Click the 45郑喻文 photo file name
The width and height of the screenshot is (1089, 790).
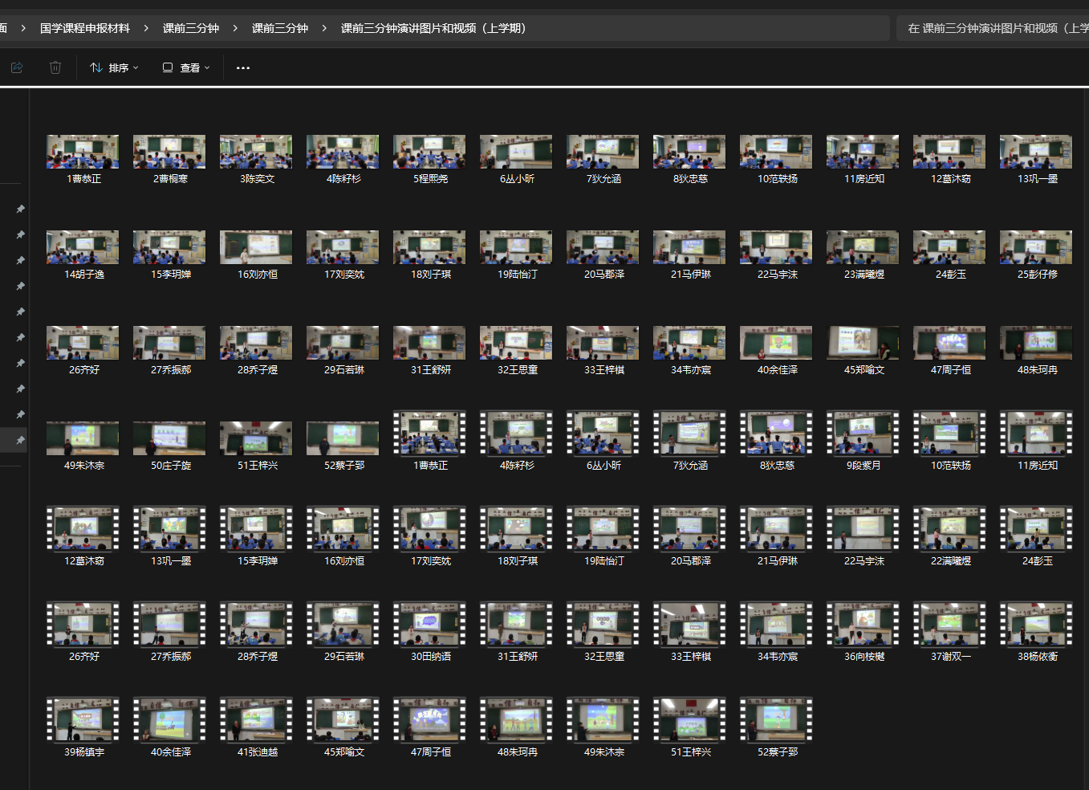tap(864, 370)
